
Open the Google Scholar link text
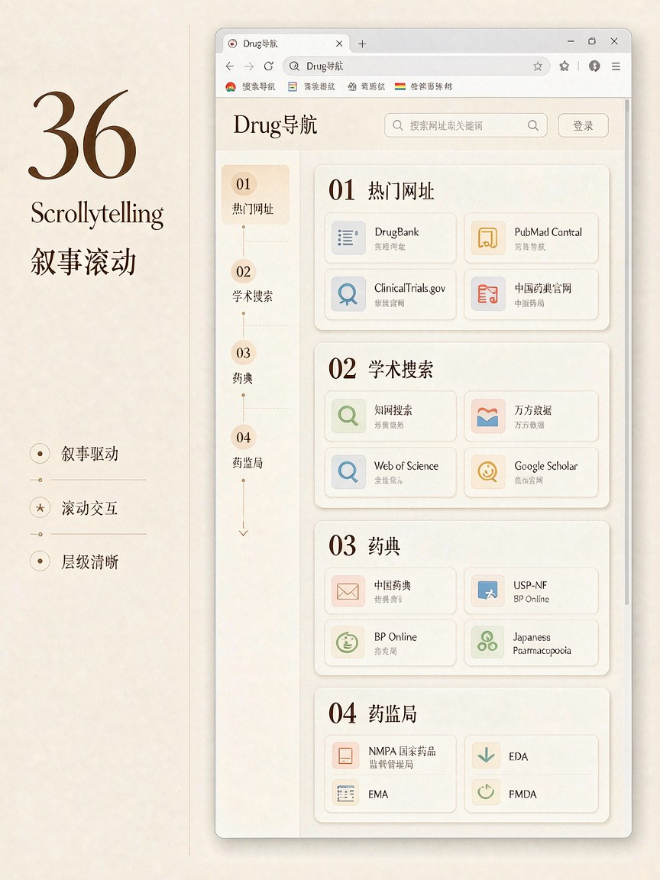545,466
